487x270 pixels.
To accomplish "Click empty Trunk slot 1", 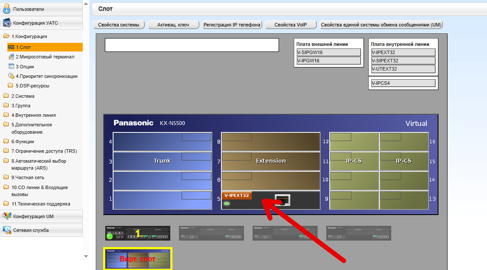I will (162, 200).
